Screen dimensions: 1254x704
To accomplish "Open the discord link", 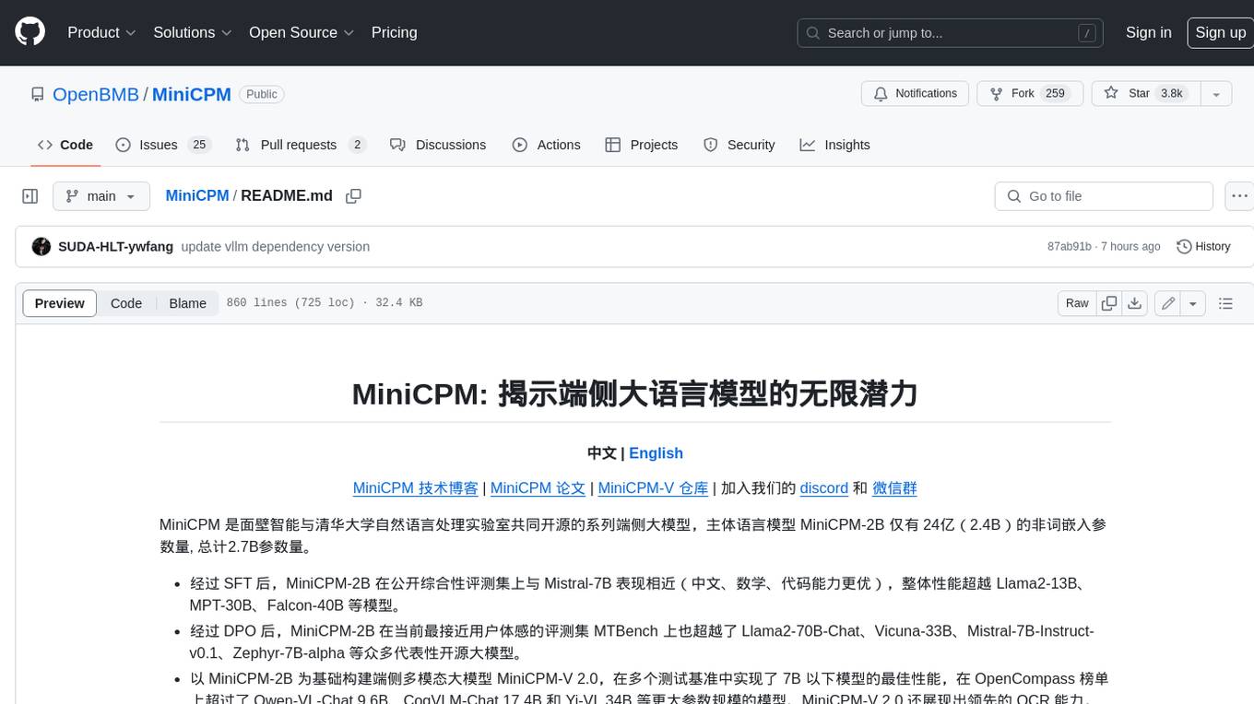I will [x=823, y=488].
